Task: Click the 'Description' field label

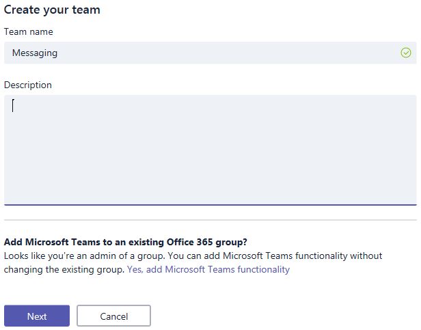Action: pyautogui.click(x=27, y=85)
